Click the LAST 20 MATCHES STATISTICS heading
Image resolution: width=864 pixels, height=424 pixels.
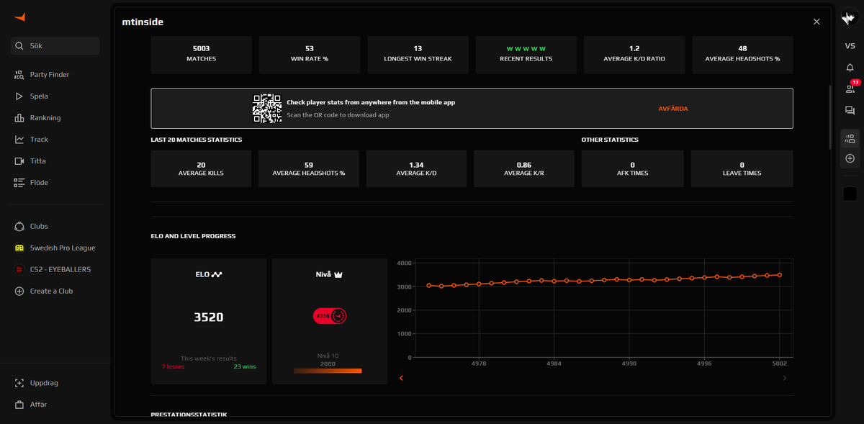(x=197, y=140)
